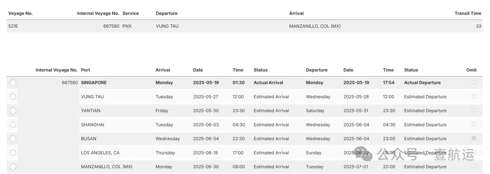Click voyage number 521E

13,26
